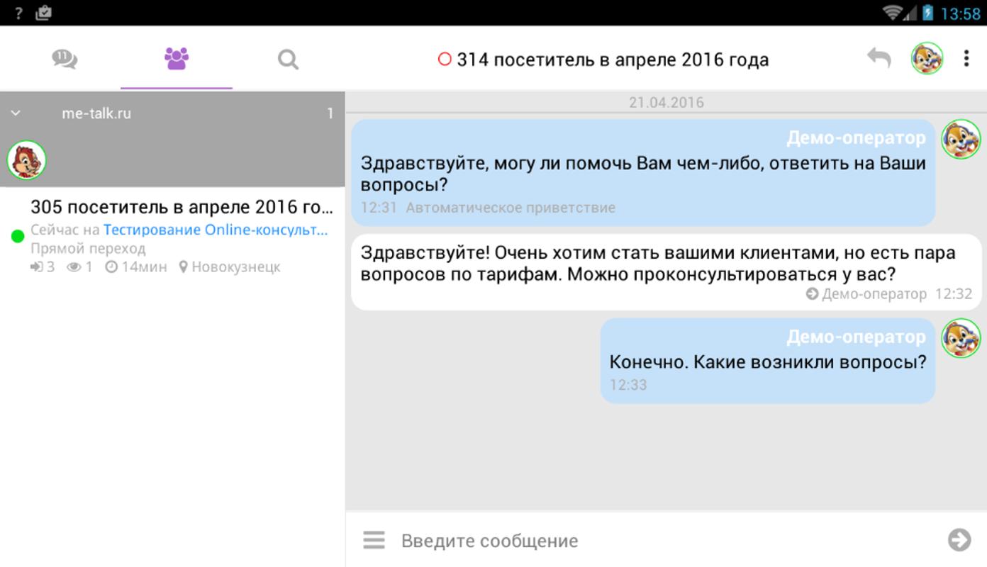Collapse the me-talk.ru site group
987x567 pixels.
pos(16,113)
